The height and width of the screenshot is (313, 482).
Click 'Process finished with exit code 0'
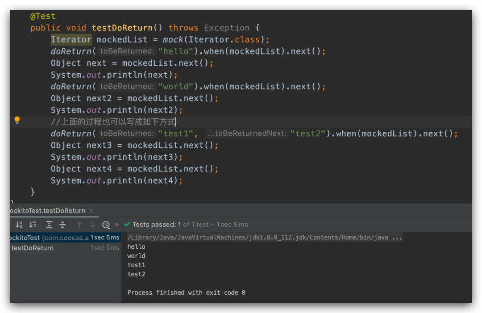186,292
